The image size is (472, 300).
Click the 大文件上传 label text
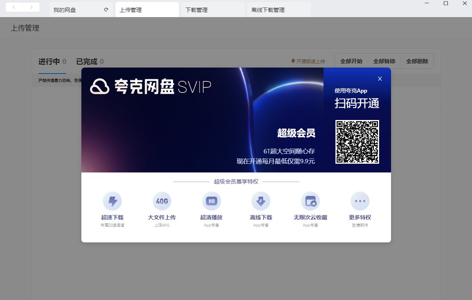162,217
